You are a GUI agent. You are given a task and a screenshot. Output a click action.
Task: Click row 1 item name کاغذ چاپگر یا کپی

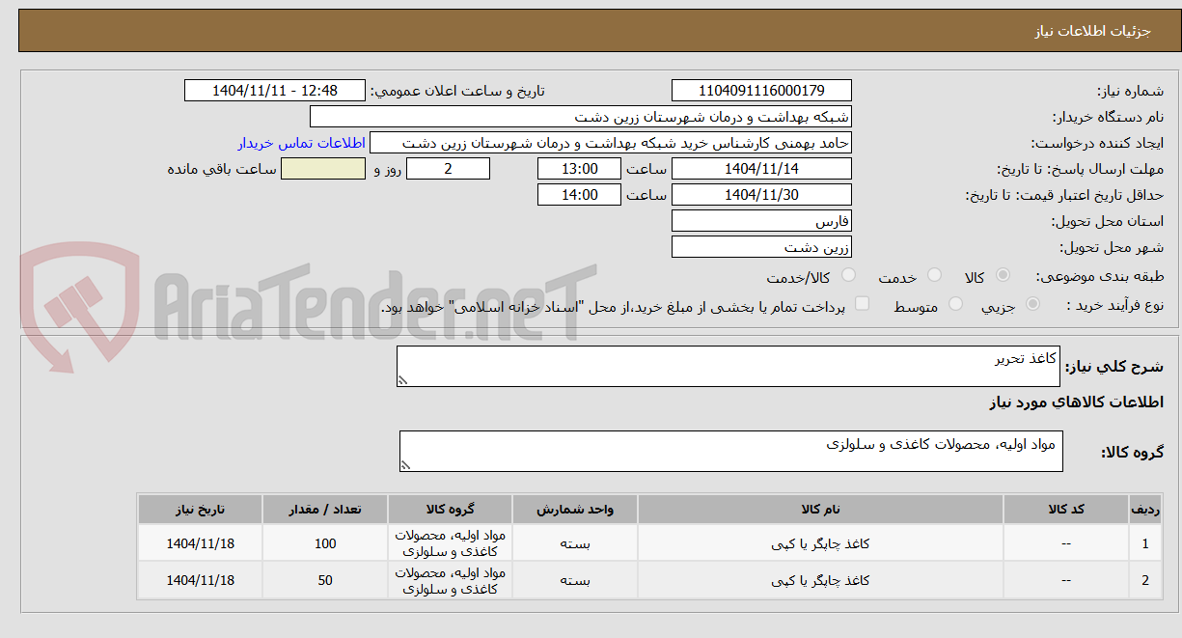820,543
